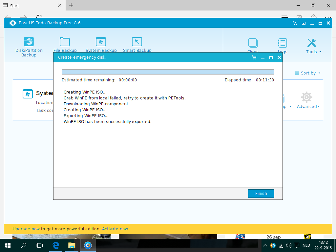Select the log line about PETools retry
This screenshot has width=336, height=252.
[124, 98]
